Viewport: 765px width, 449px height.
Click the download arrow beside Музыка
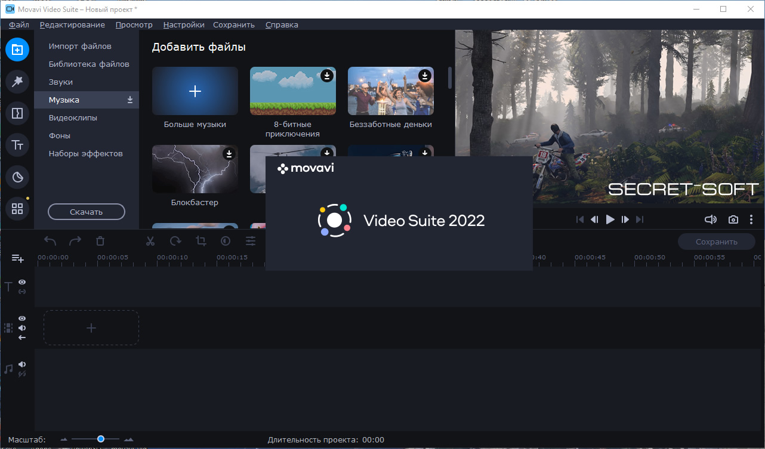pos(130,100)
